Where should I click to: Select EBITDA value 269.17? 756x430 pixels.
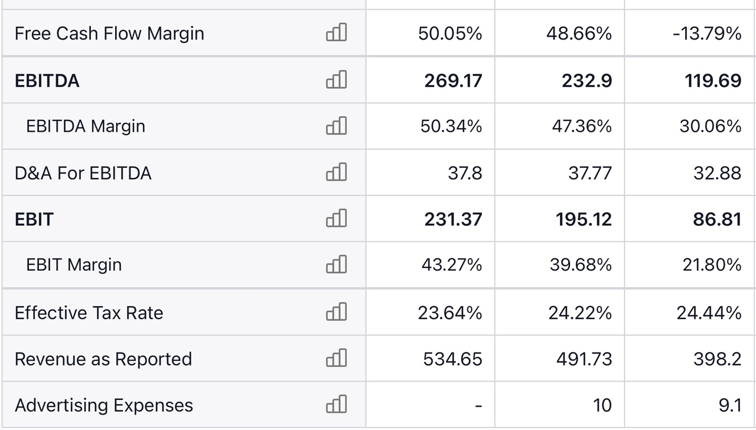pos(453,80)
